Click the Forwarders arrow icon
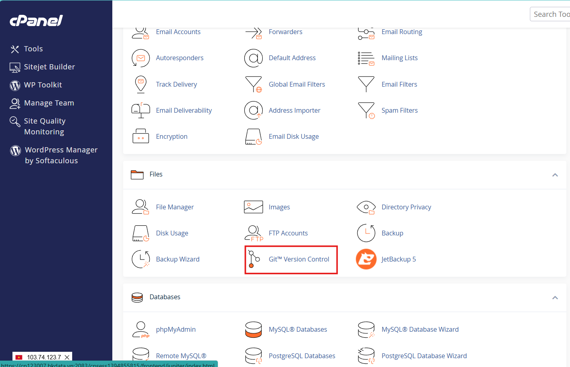 (x=254, y=33)
